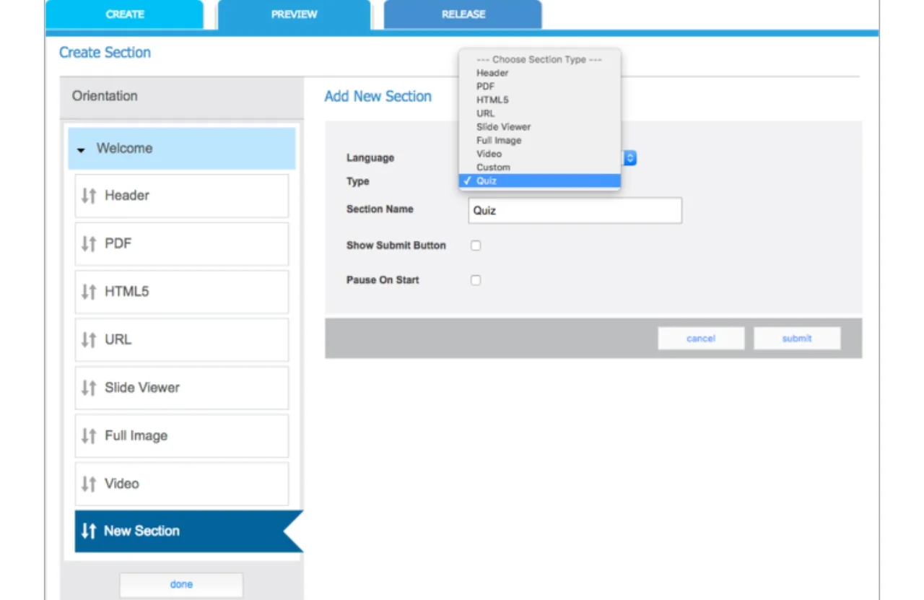Viewport: 924px width, 600px height.
Task: Enable the Pause On Start checkbox
Action: (476, 280)
